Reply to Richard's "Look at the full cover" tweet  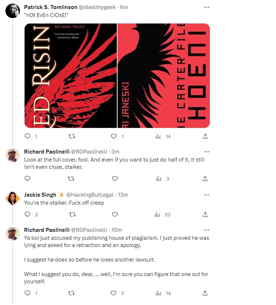[27, 178]
